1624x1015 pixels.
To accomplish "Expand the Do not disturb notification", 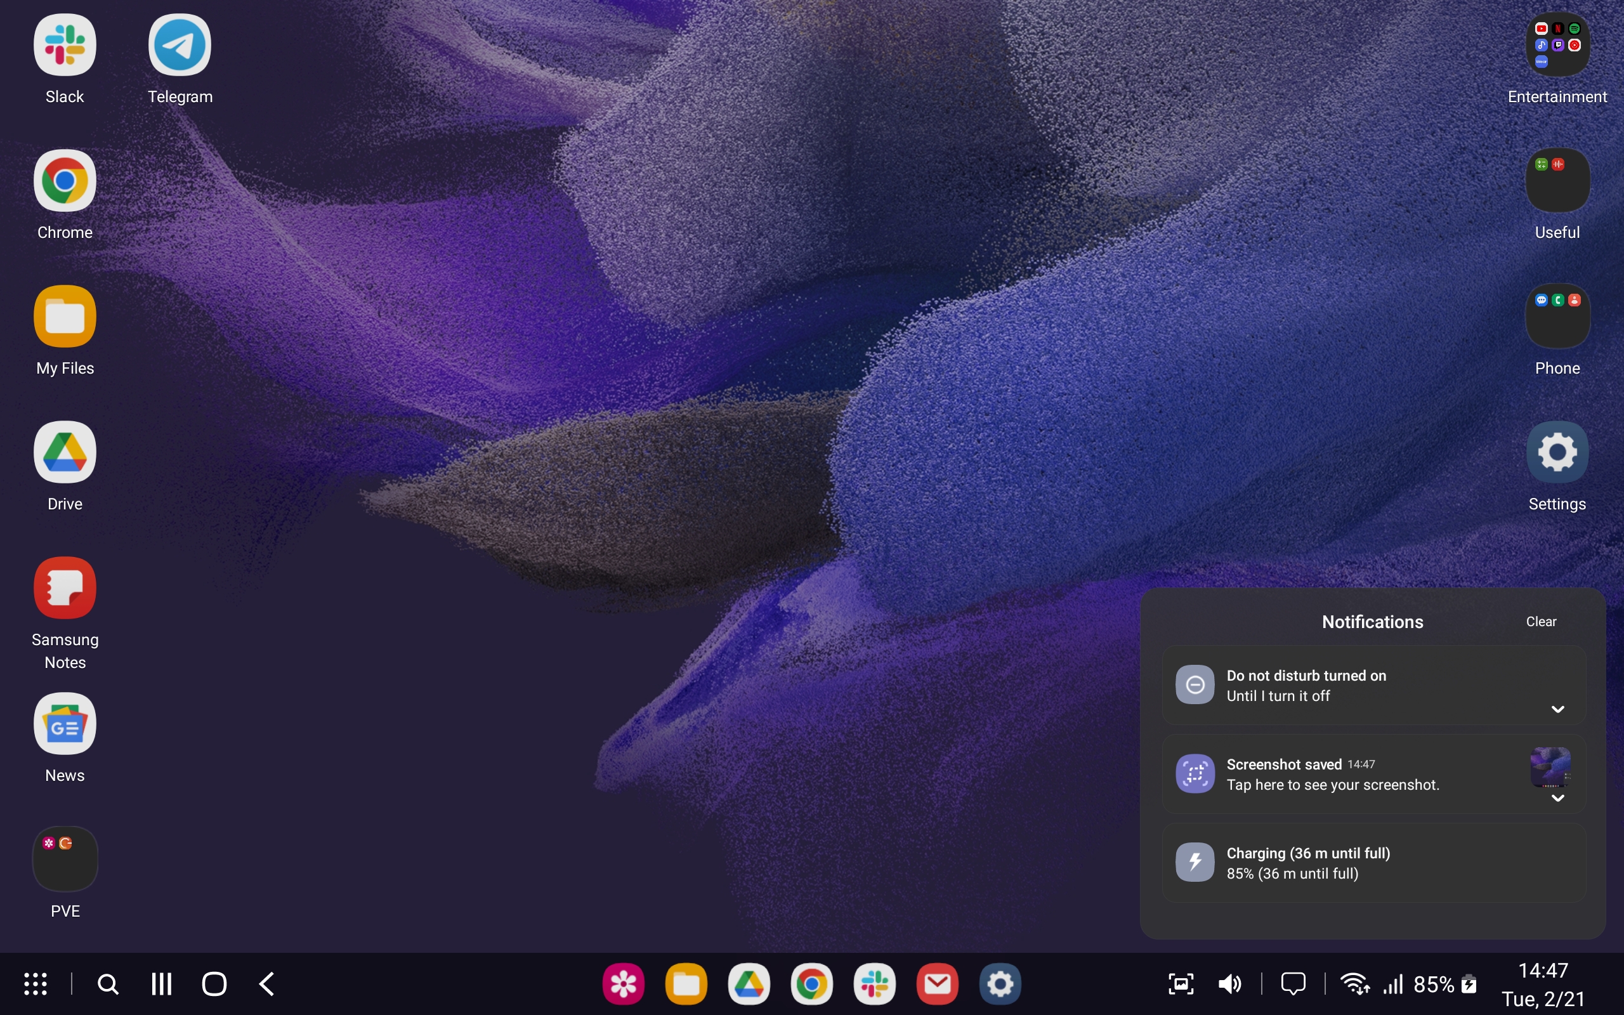I will pos(1557,710).
